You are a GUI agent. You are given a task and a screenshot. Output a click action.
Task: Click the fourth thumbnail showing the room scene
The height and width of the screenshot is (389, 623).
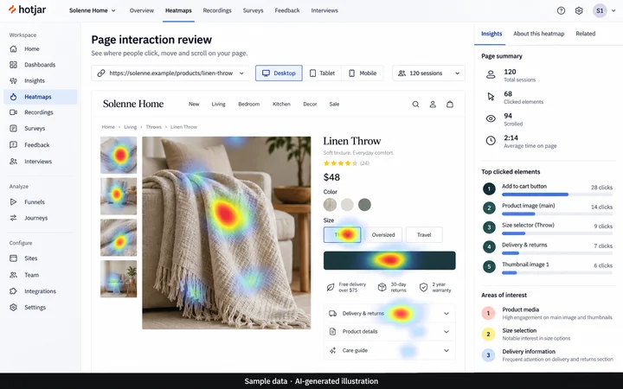[x=119, y=278]
